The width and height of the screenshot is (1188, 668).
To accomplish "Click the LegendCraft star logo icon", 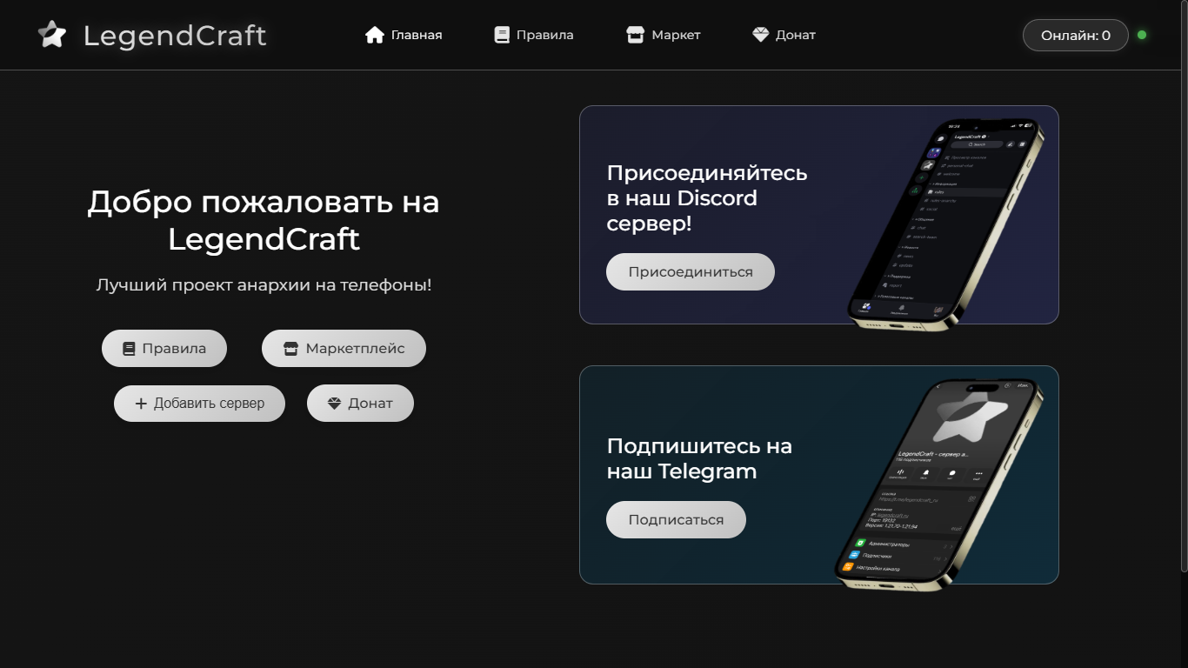I will click(x=52, y=35).
